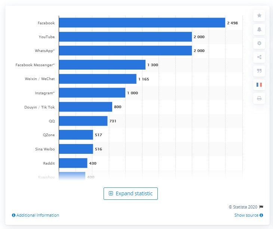This screenshot has height=229, width=273.
Task: Click the Douyin / Tik Tok bar
Action: 86,107
